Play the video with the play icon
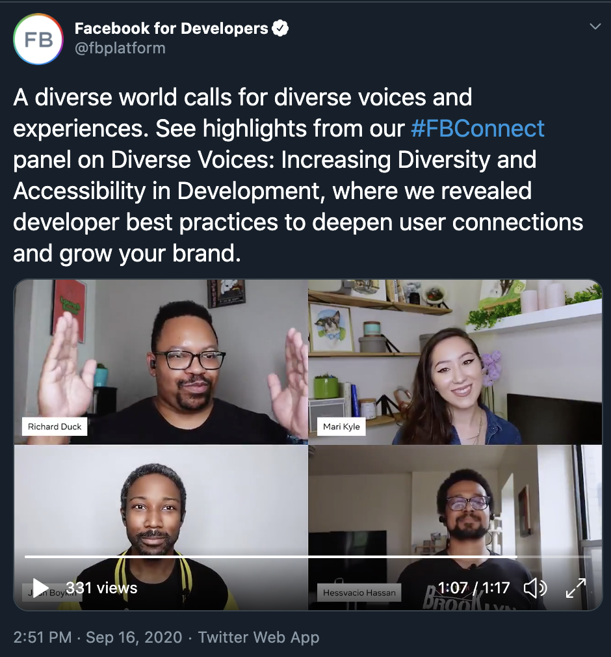This screenshot has width=611, height=657. [x=40, y=588]
